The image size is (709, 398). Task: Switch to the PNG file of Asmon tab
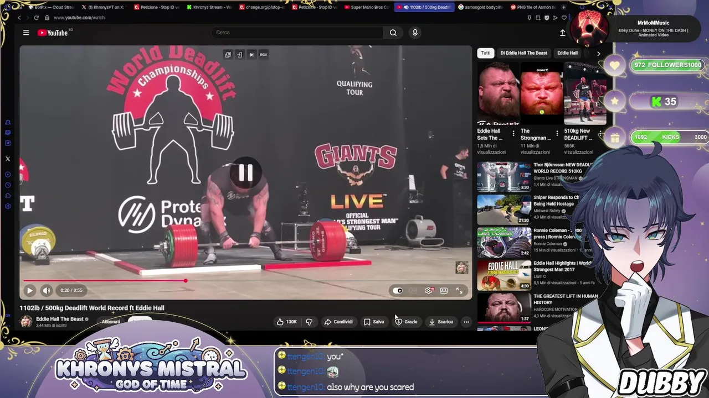click(532, 7)
